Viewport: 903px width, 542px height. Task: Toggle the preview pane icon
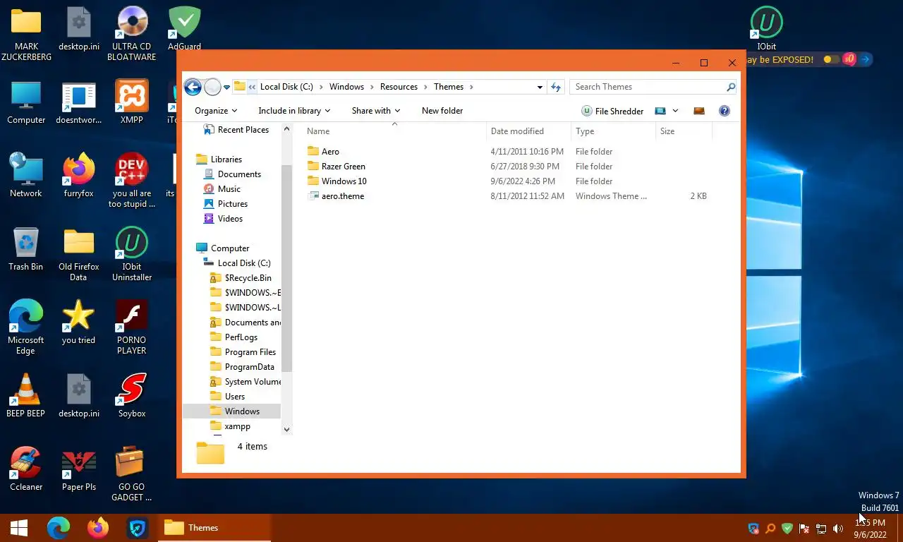(x=699, y=111)
